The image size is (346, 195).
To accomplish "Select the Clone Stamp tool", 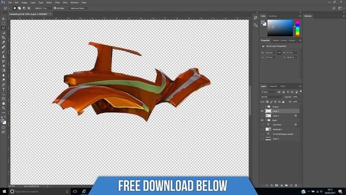I will click(x=4, y=56).
